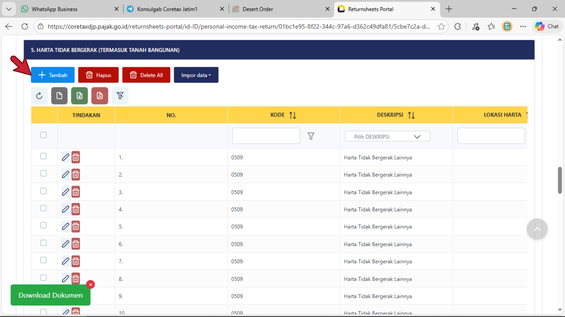Delete row 3 using trash icon

76,192
